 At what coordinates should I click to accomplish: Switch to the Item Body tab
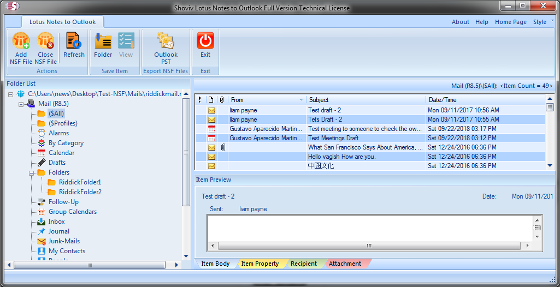215,264
